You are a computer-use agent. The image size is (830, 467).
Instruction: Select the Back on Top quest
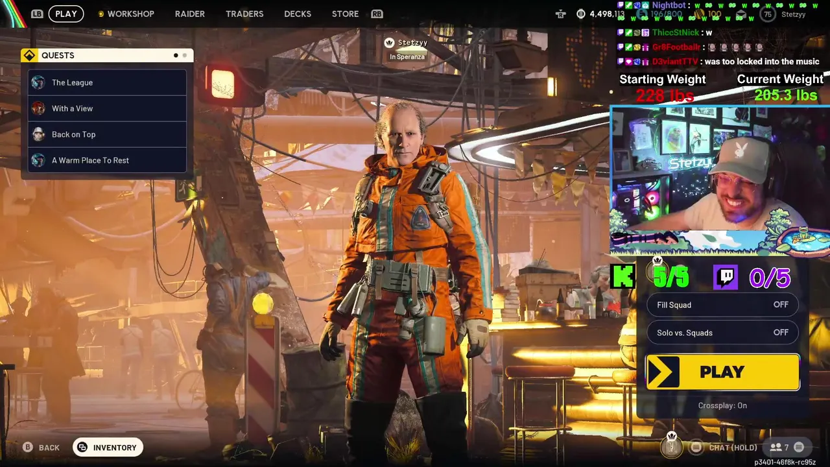coord(107,134)
